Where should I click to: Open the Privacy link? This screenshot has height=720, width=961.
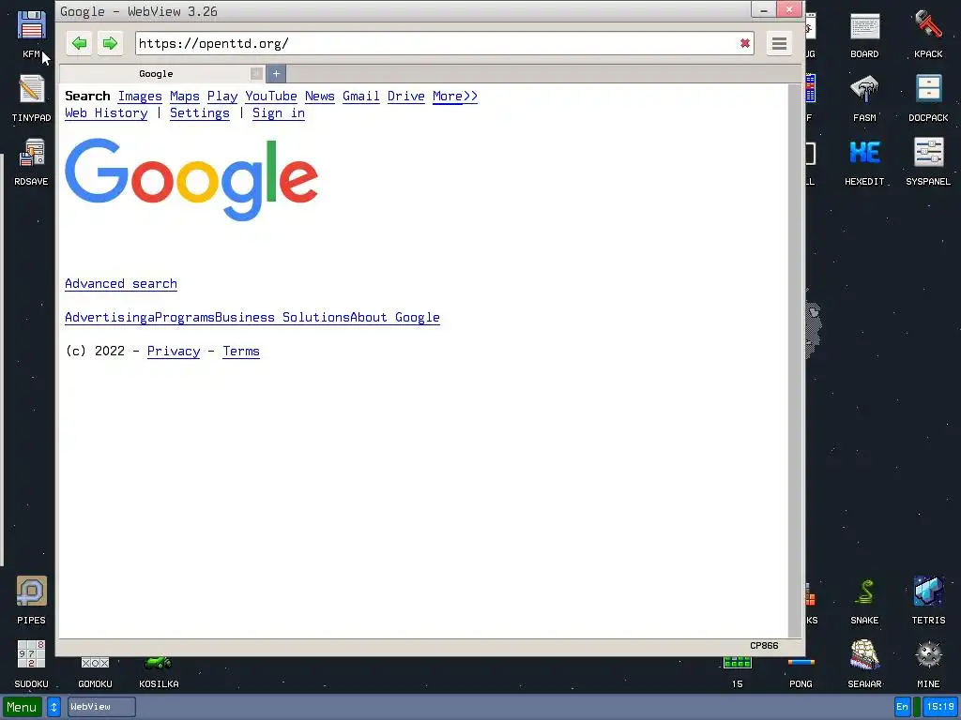tap(174, 351)
